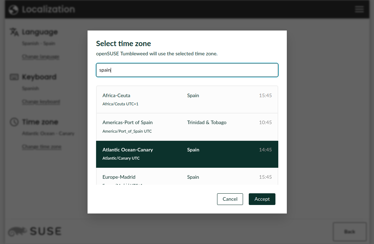Click the Localization page title
The height and width of the screenshot is (244, 374).
tap(48, 10)
